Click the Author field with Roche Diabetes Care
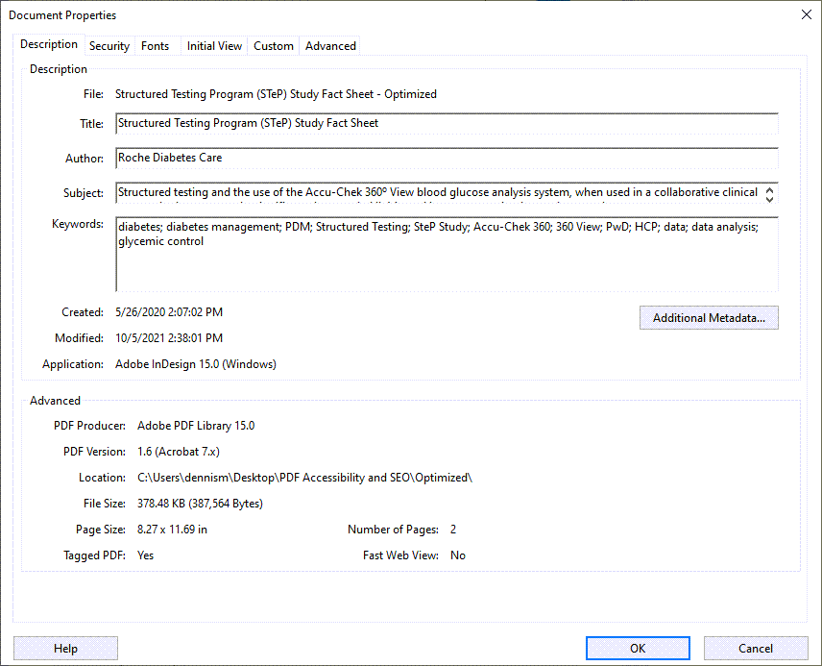This screenshot has width=822, height=666. [x=447, y=158]
